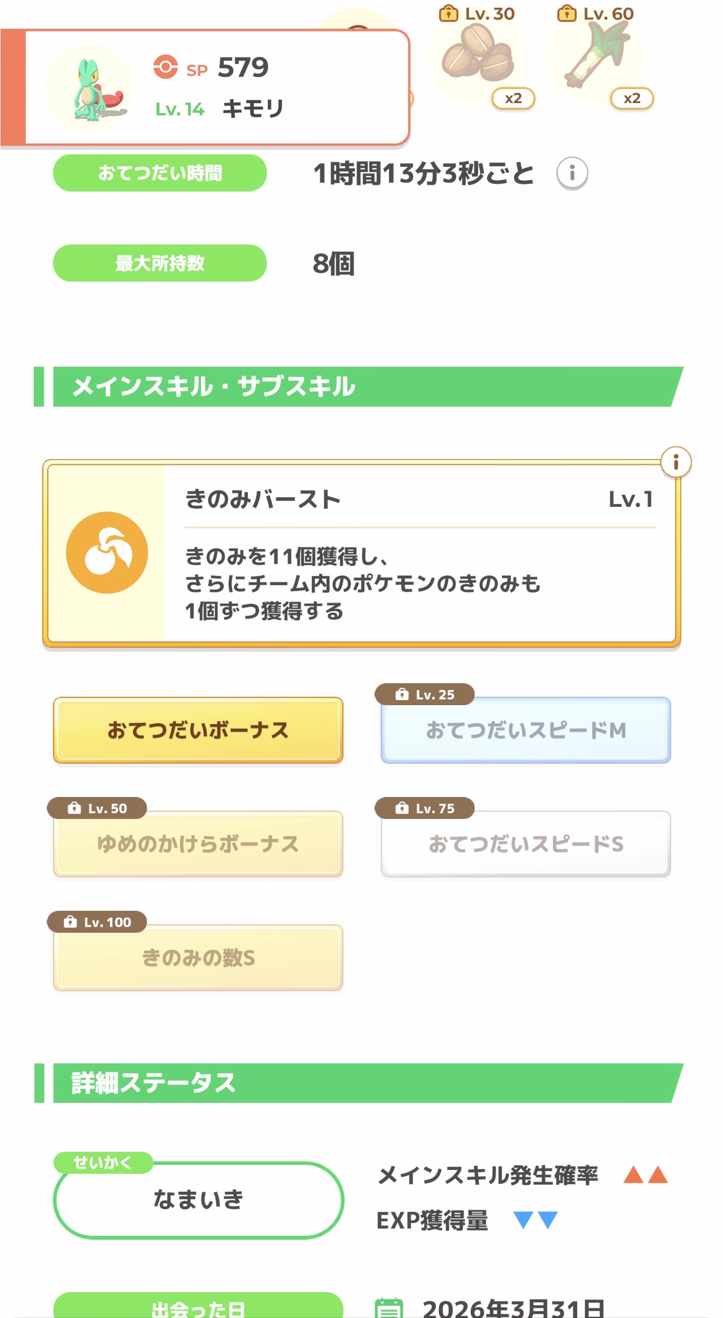Tap the 出会った日 green label
723x1318 pixels.
(198, 1307)
